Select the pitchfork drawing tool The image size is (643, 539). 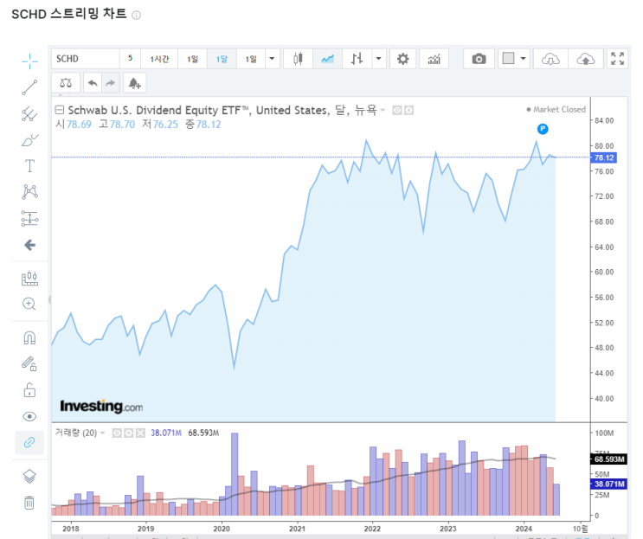point(29,113)
